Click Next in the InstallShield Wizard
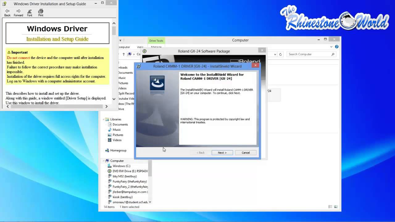The width and height of the screenshot is (395, 222). pos(222,153)
